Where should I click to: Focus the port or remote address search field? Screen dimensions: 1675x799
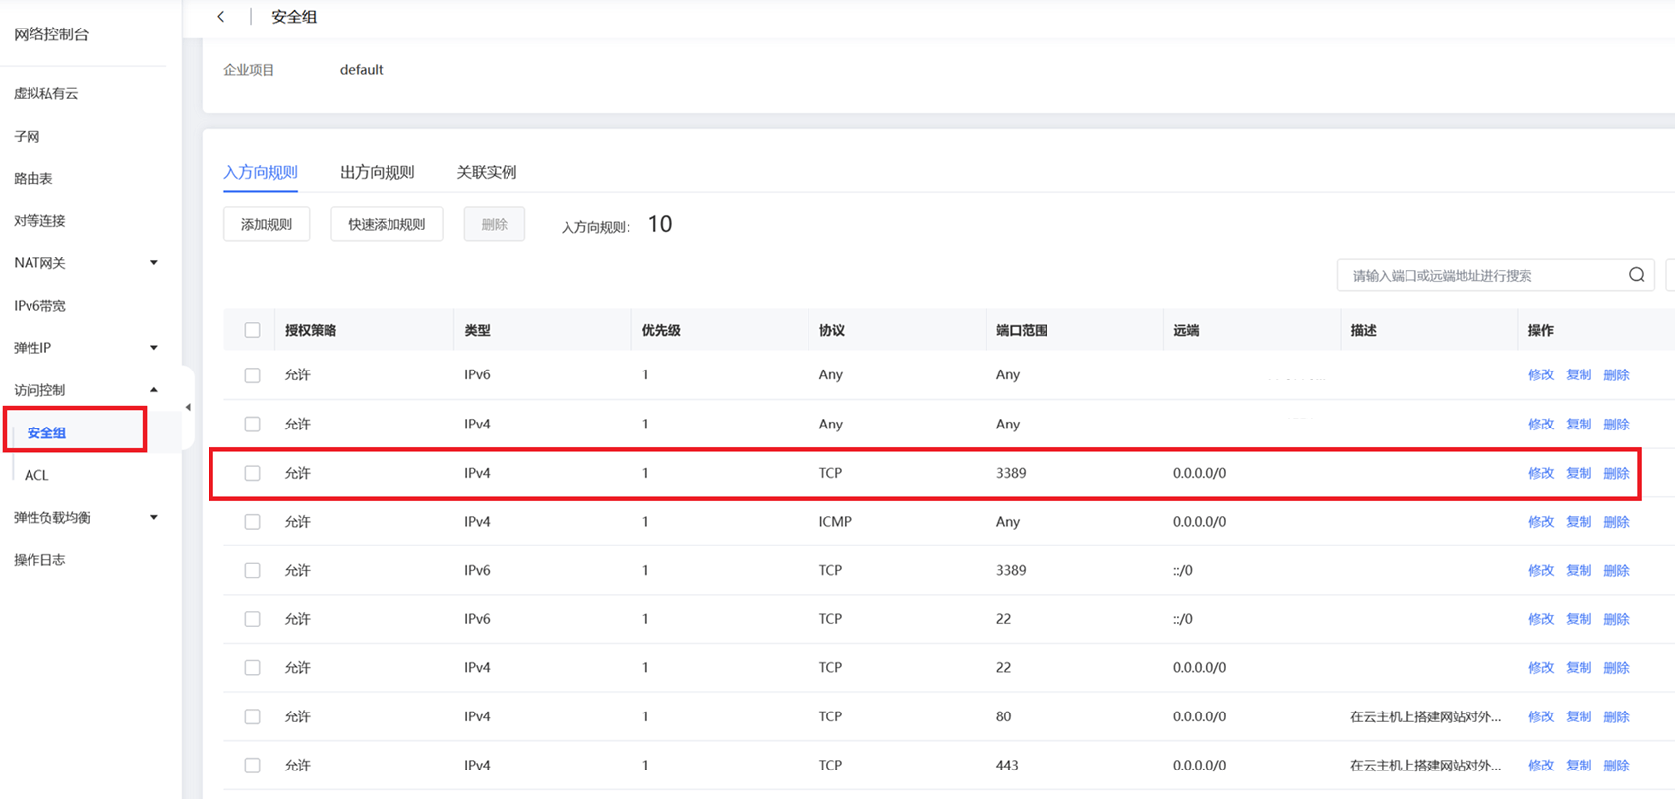[1483, 275]
